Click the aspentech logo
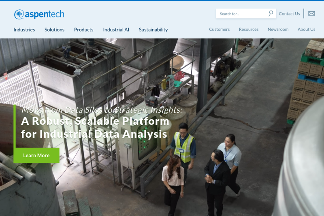 point(39,14)
